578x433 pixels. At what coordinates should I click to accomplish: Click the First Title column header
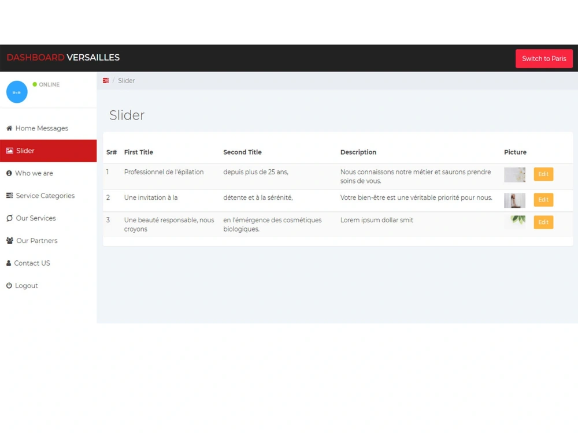[x=138, y=152]
